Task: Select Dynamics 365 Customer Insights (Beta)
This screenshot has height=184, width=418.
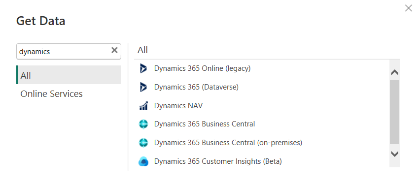Action: (218, 161)
